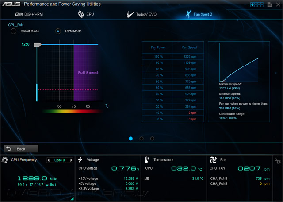Click the Temperature thermometer icon
This screenshot has width=283, height=202.
click(x=146, y=160)
